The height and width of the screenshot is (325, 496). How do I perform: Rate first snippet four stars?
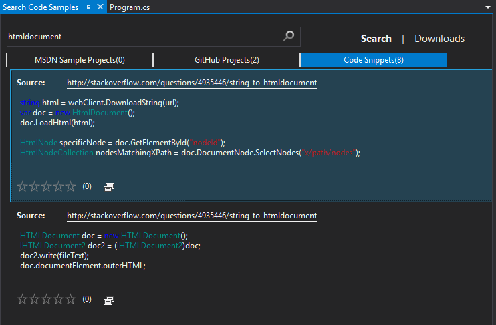point(59,186)
